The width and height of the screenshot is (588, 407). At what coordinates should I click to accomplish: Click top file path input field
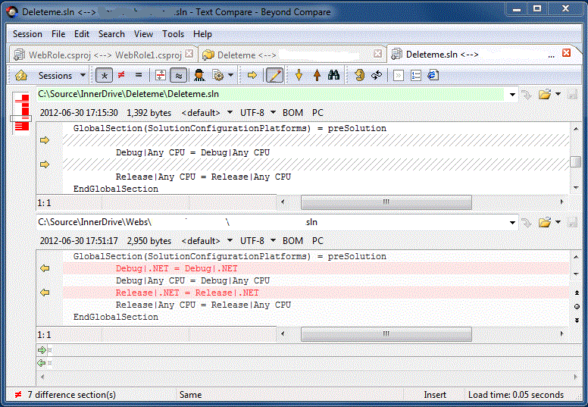271,94
